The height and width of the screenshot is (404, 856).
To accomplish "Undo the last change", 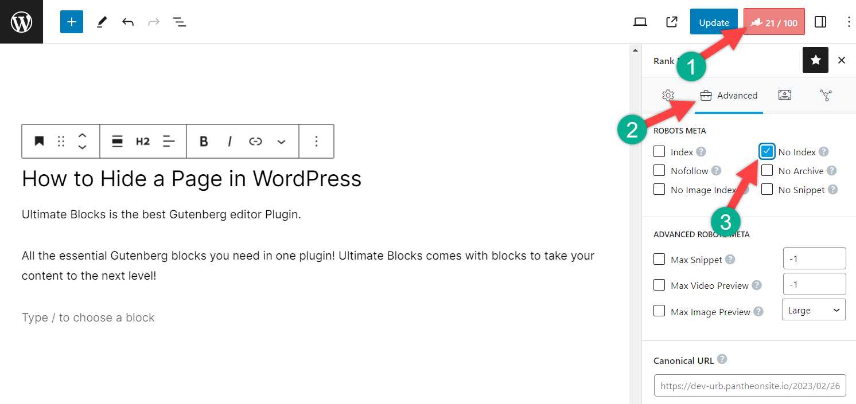I will [x=128, y=22].
